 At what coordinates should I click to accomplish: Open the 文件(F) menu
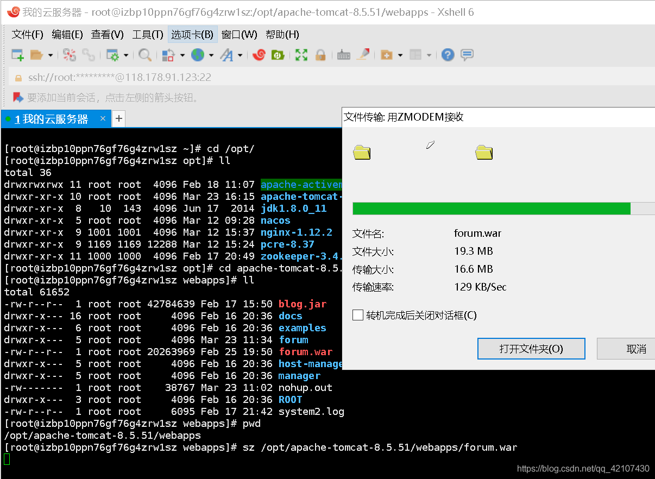pyautogui.click(x=28, y=35)
